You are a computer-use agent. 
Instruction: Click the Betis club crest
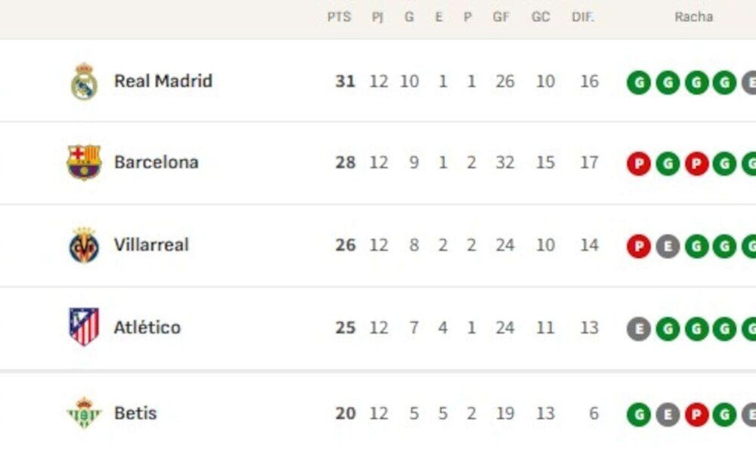(84, 413)
